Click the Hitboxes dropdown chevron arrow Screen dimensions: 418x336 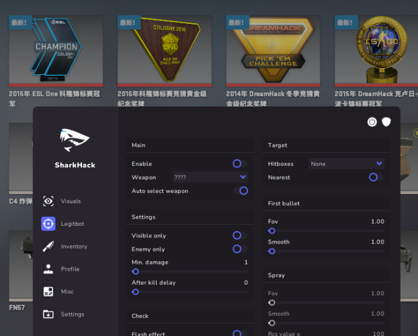(x=379, y=163)
